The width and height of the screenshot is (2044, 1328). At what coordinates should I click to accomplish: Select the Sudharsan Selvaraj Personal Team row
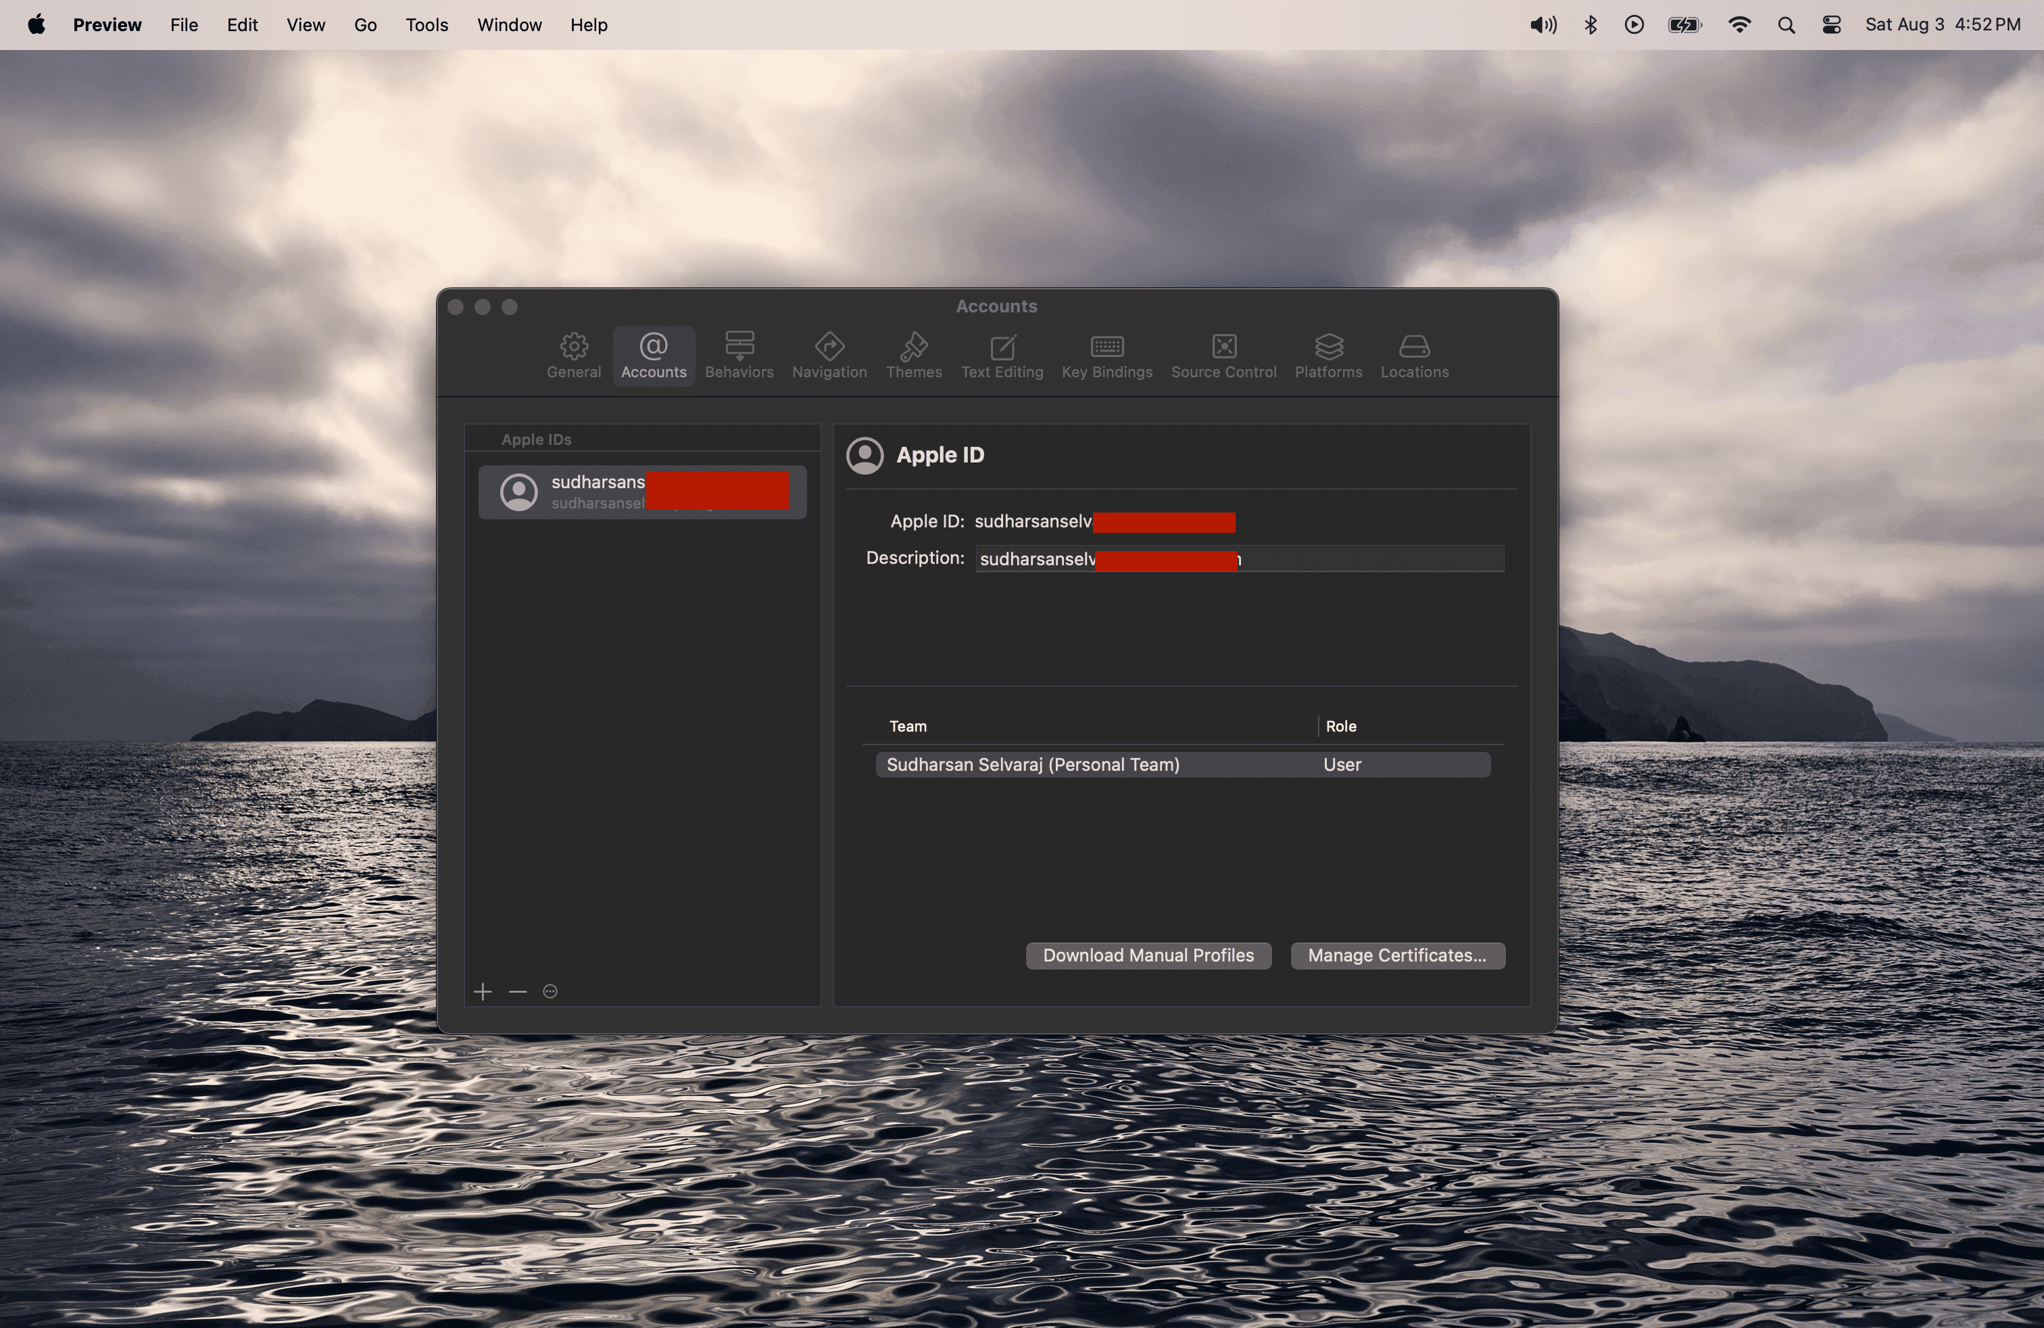[1032, 765]
